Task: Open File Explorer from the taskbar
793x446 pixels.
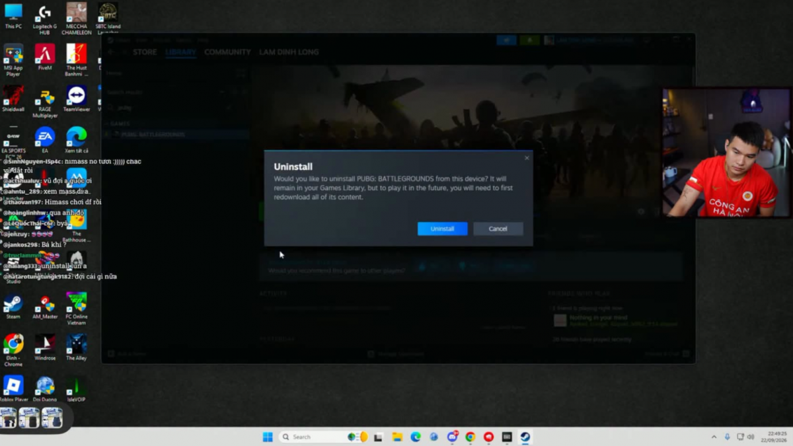Action: click(397, 437)
